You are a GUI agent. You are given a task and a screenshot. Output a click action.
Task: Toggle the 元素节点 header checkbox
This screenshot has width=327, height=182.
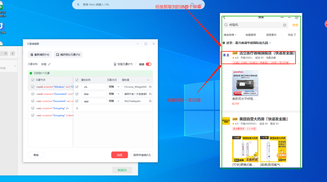click(33, 80)
